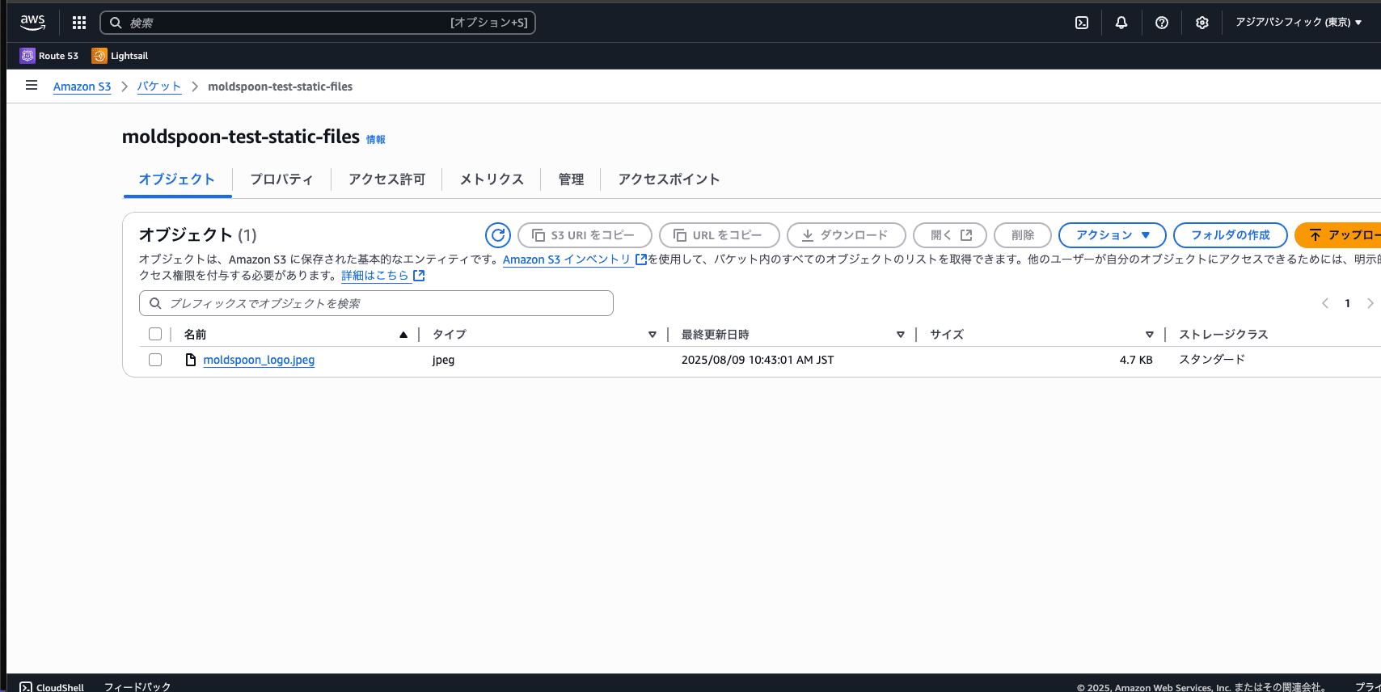Sort by サイズ column arrow

click(1150, 335)
